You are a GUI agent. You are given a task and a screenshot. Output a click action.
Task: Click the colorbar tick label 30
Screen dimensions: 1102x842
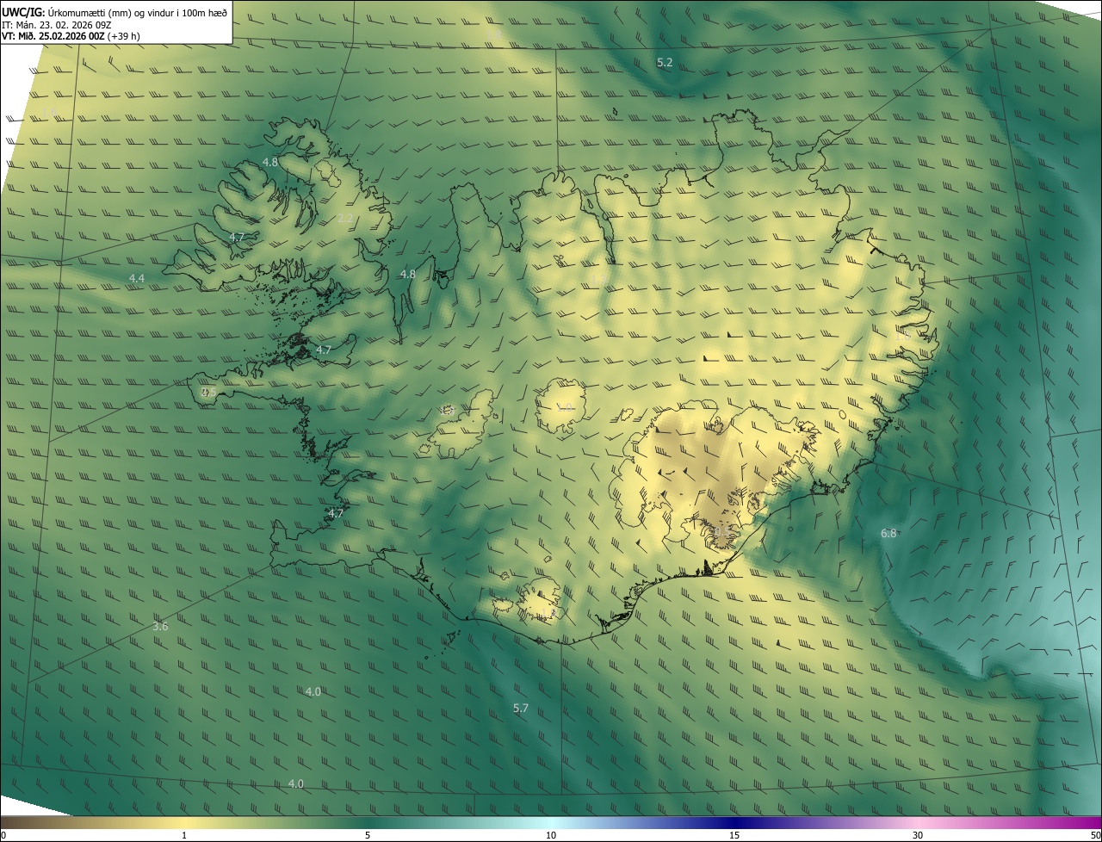[x=918, y=835]
